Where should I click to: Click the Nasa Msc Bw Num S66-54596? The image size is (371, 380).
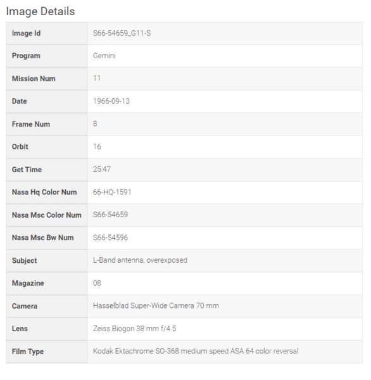[x=110, y=237]
